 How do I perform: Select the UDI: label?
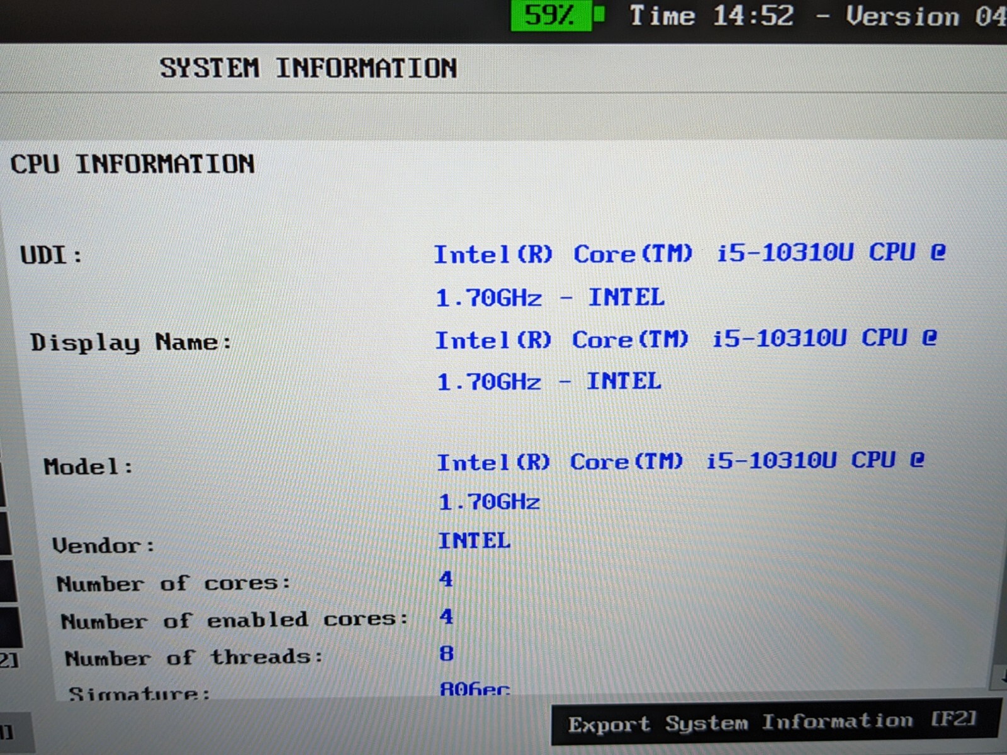51,255
